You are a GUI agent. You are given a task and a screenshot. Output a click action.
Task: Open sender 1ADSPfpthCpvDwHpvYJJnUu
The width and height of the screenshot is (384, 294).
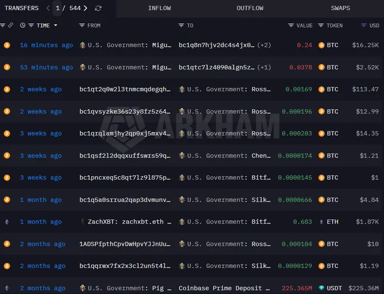[125, 244]
